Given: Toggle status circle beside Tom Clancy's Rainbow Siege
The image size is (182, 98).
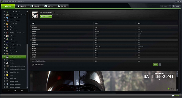Looking at the screenshot, I should [x=4, y=66].
